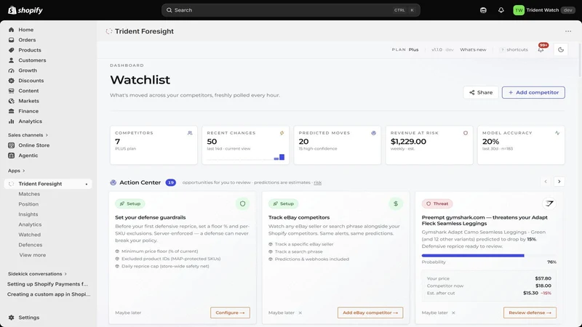Open conversation Setting up Shopify Payments
Screen dimensions: 582x327
[47, 284]
